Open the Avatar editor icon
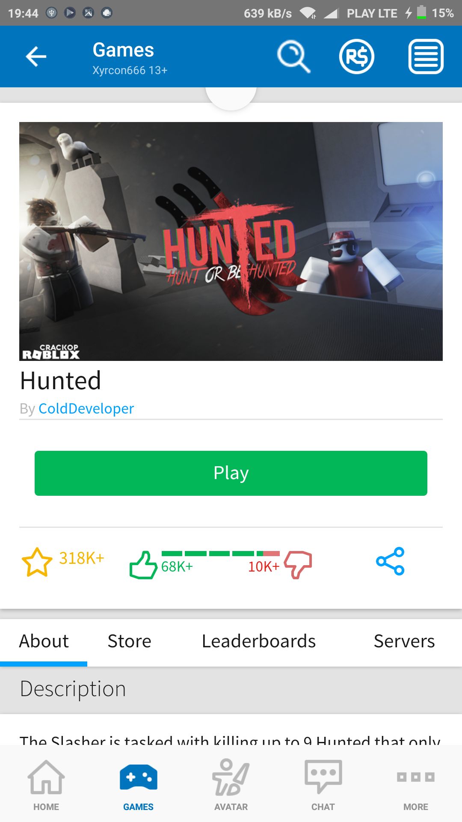This screenshot has height=822, width=462. tap(231, 785)
